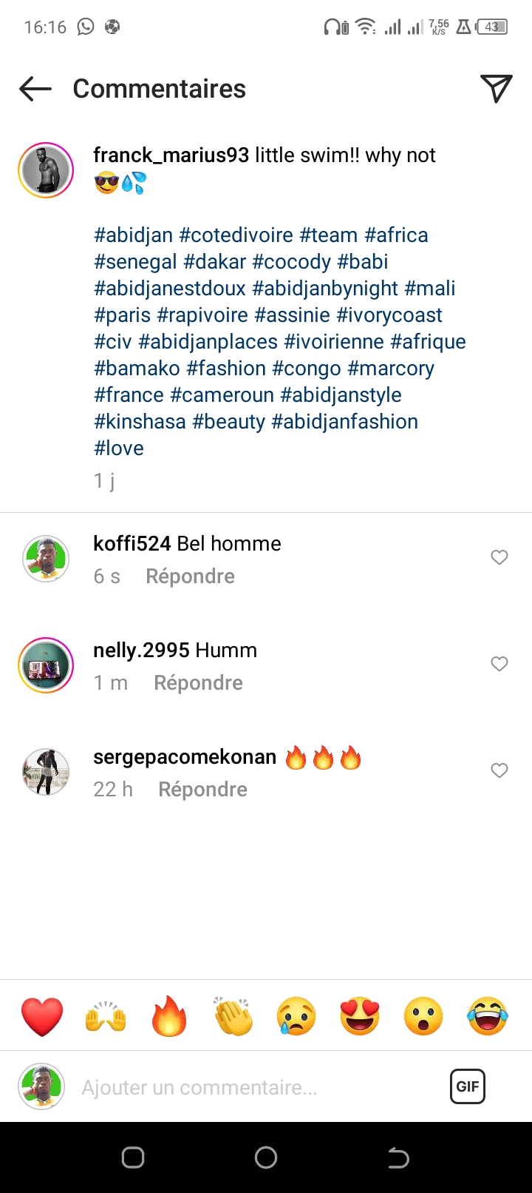Insert the fire emoji reaction
The image size is (532, 1193).
169,1016
